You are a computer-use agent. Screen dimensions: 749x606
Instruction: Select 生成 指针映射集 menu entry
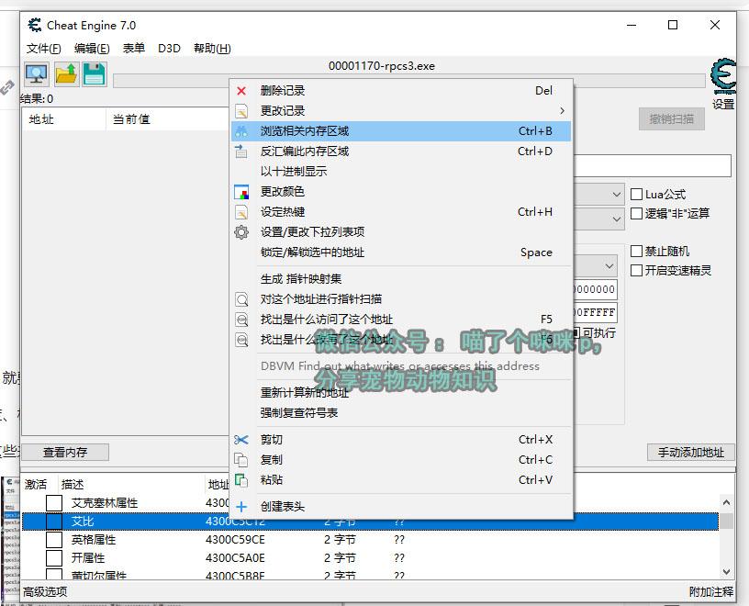point(401,279)
